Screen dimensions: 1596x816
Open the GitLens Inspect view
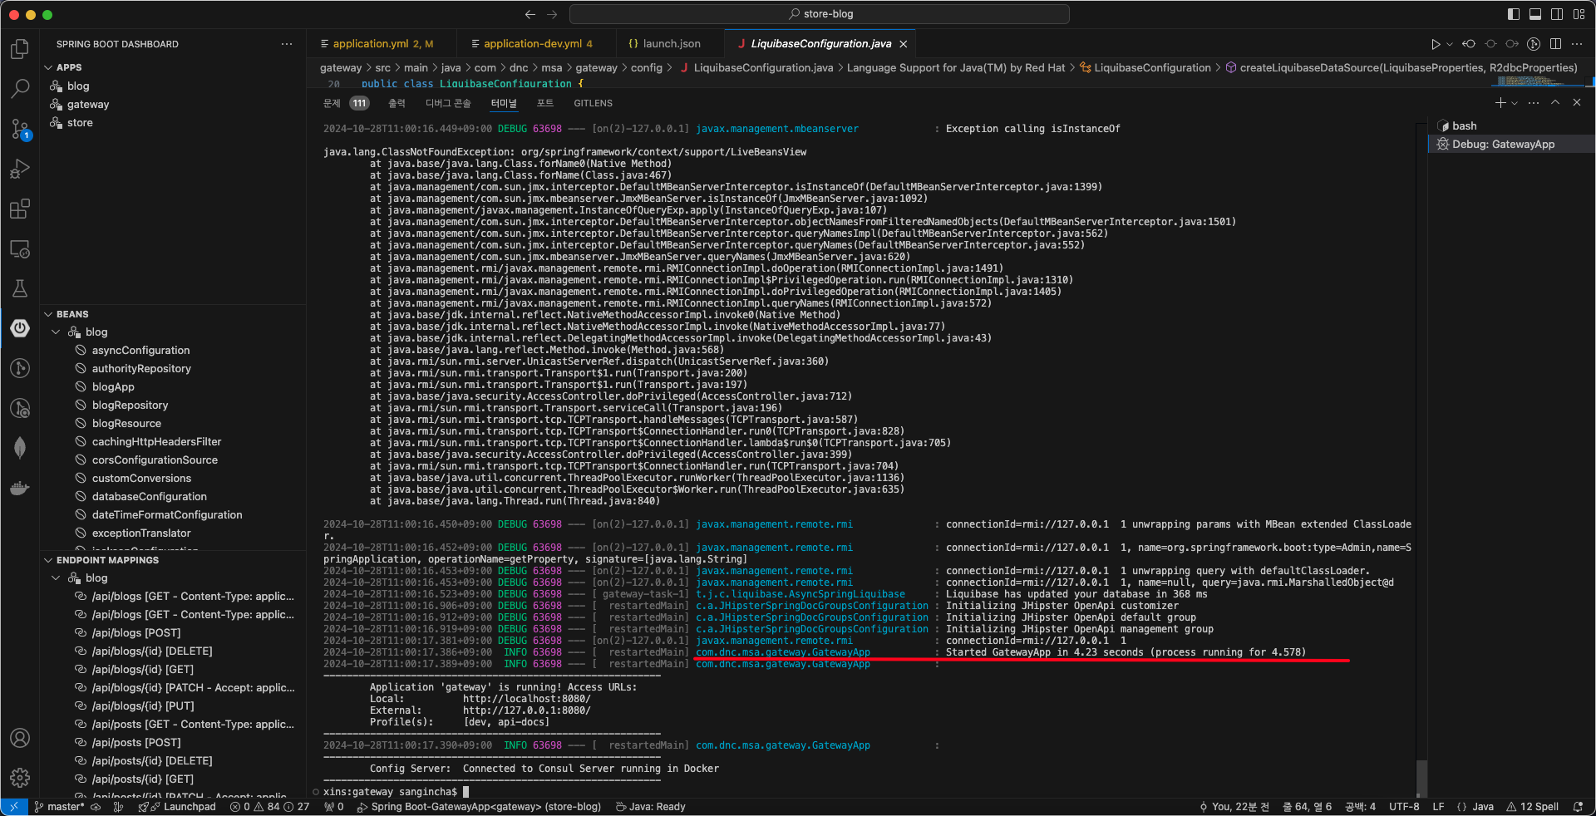[20, 408]
